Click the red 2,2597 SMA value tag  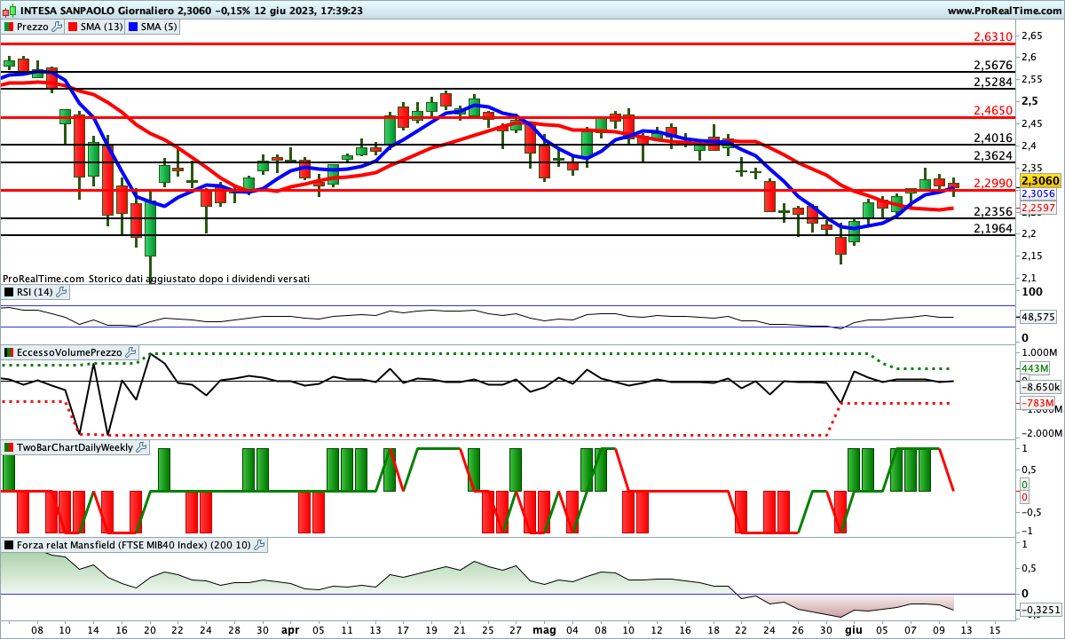[1038, 208]
